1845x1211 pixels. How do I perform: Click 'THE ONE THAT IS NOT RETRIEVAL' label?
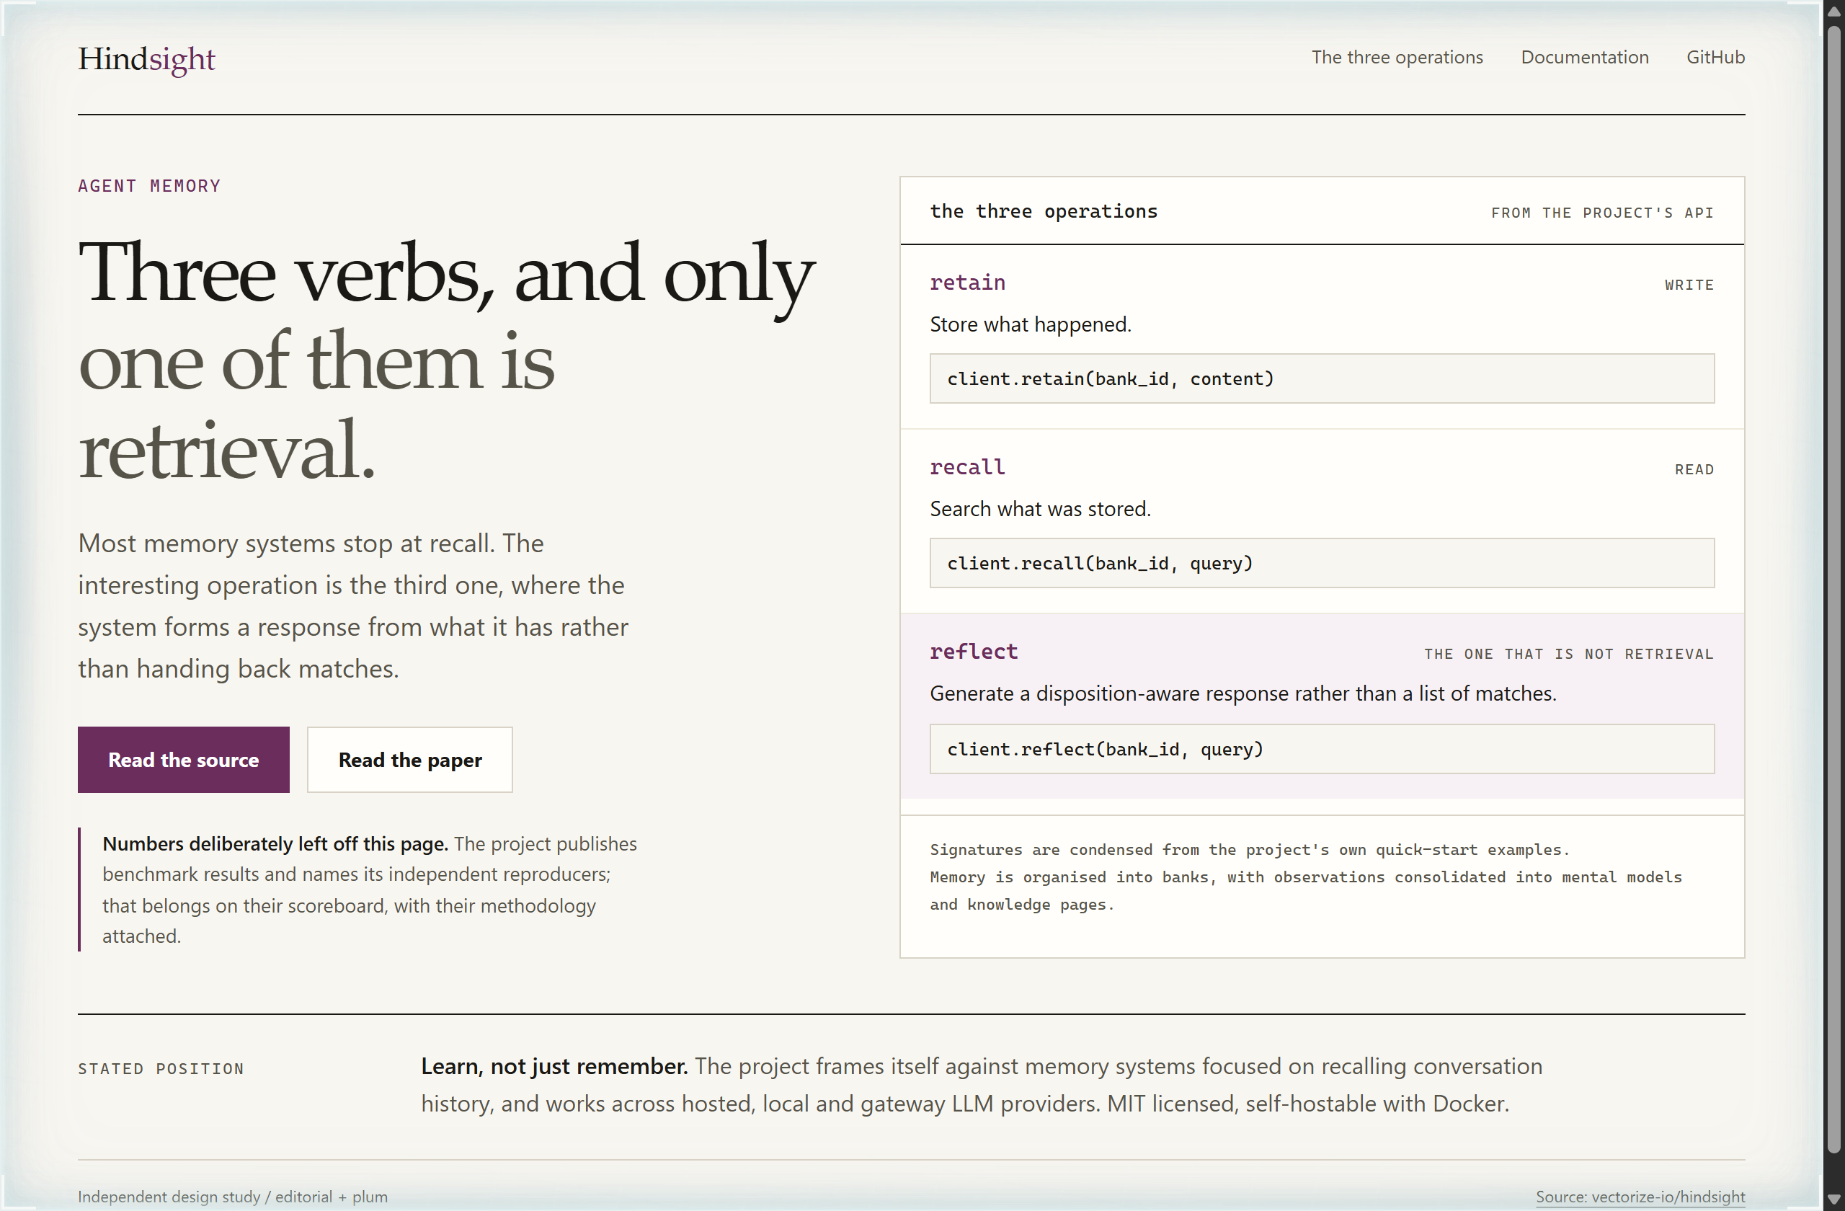pyautogui.click(x=1569, y=655)
